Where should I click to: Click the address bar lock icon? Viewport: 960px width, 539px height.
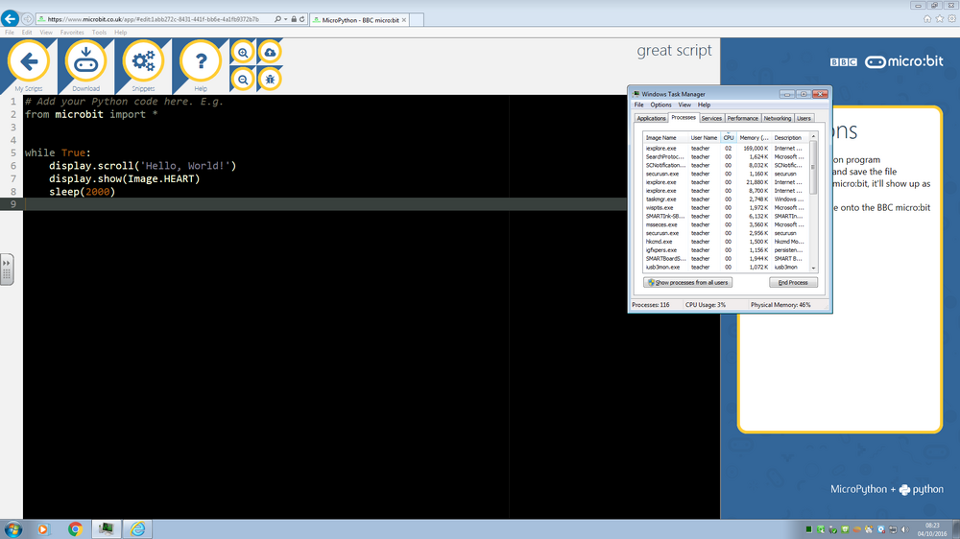[294, 19]
